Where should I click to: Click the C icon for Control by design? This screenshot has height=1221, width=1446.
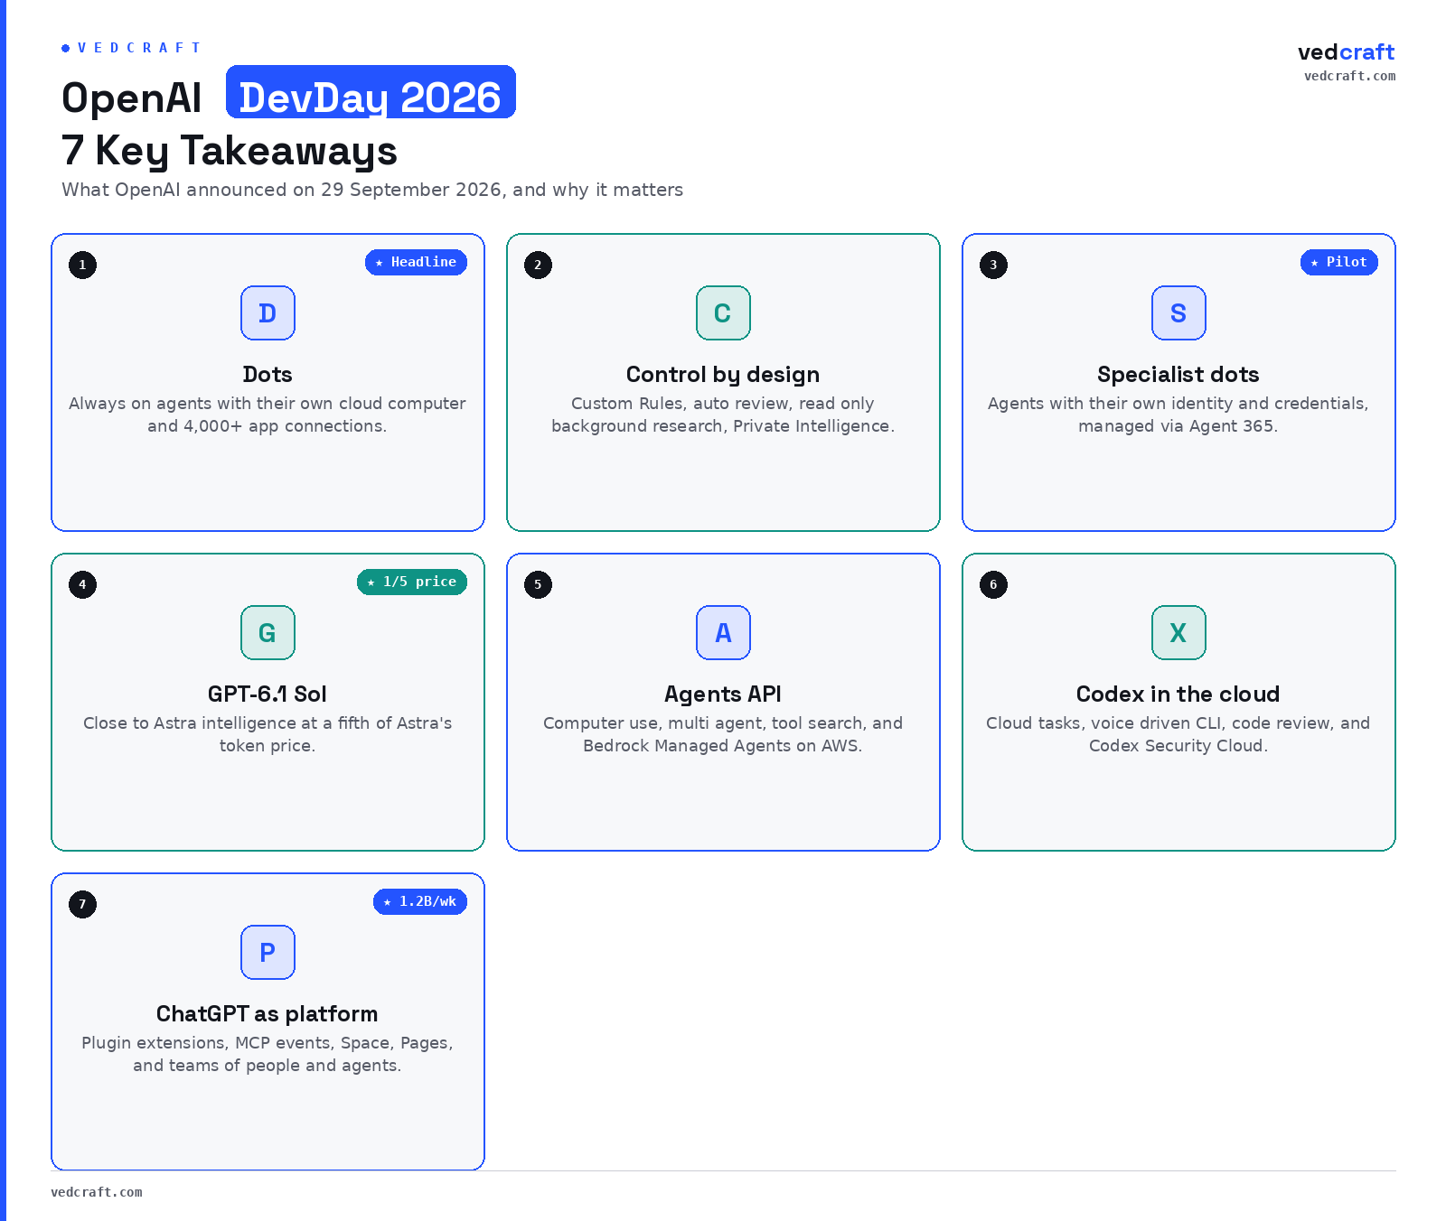click(723, 312)
